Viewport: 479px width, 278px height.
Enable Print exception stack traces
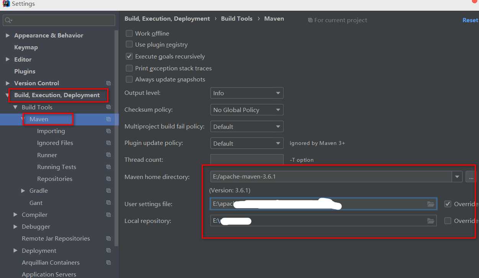click(129, 68)
